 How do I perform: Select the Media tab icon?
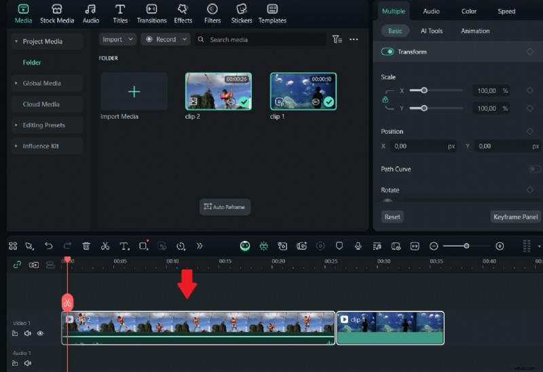[23, 9]
